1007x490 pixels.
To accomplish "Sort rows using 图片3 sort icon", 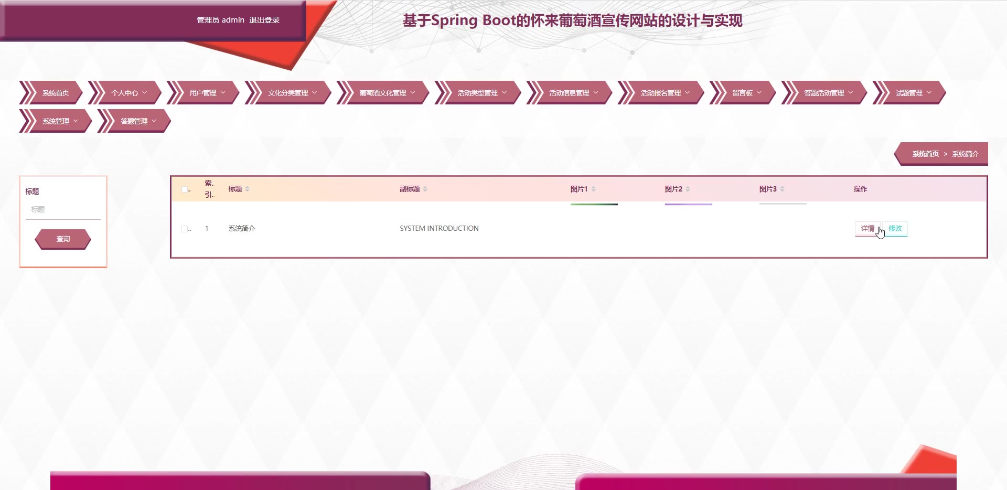I will [x=782, y=189].
